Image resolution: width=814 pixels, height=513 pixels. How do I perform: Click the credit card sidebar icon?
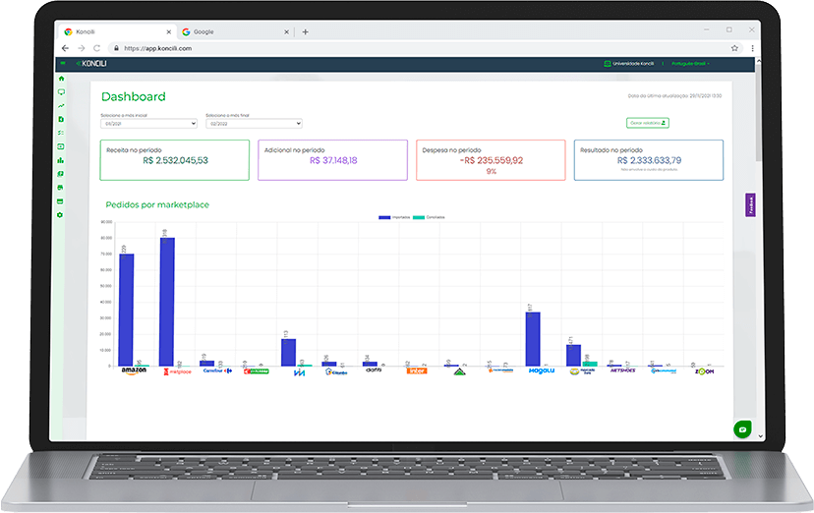[x=60, y=201]
